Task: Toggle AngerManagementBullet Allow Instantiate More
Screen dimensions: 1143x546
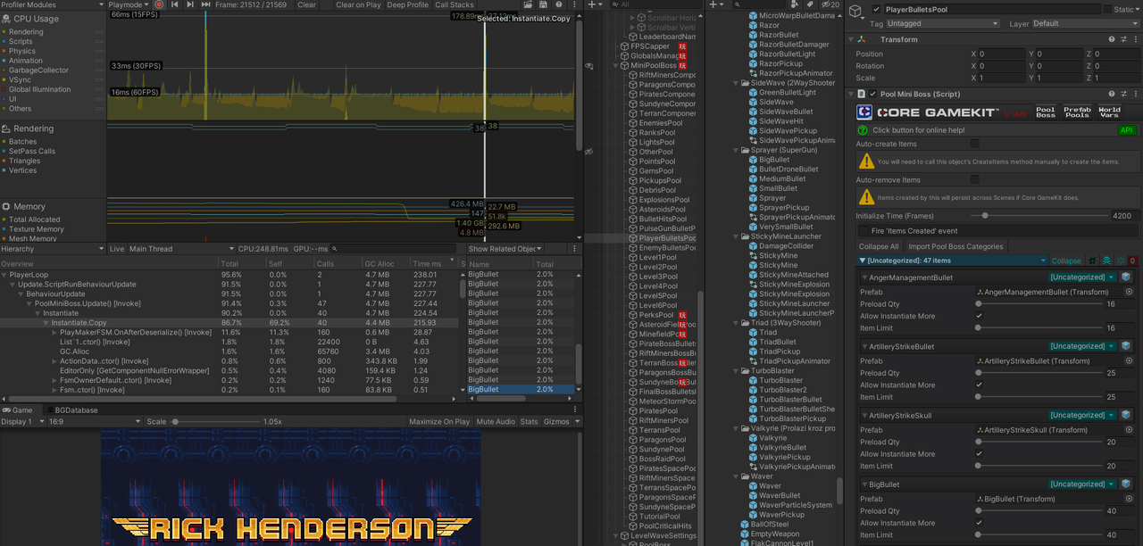Action: coord(980,316)
